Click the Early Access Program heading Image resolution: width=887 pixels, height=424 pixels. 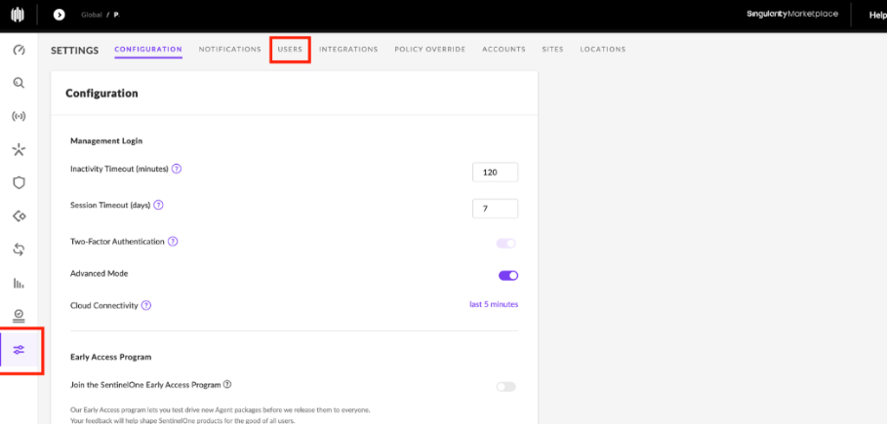[111, 357]
